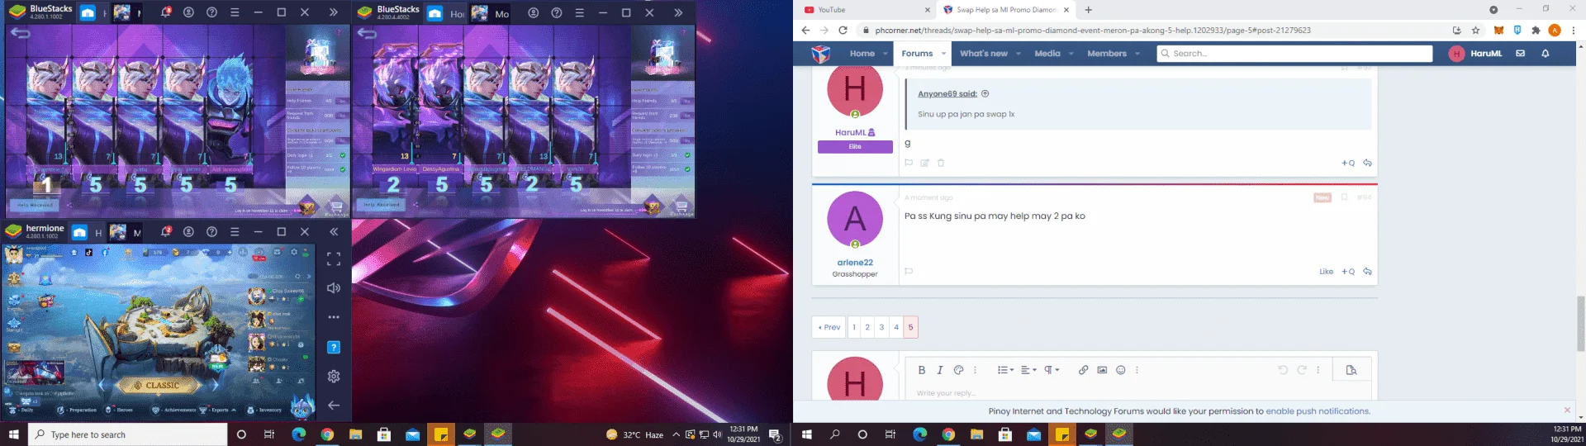Open blue help square in hermione sidebar
Screen dimensions: 1586x446
click(334, 347)
